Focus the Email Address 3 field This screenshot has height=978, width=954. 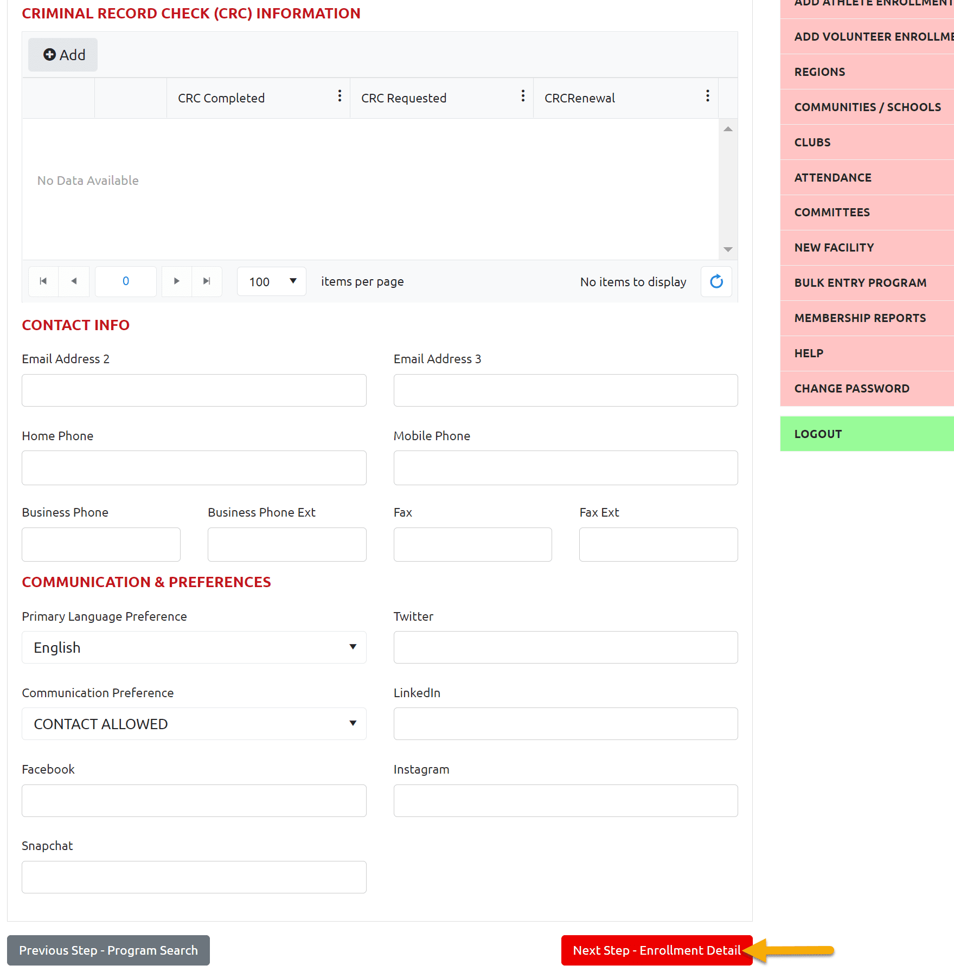566,390
